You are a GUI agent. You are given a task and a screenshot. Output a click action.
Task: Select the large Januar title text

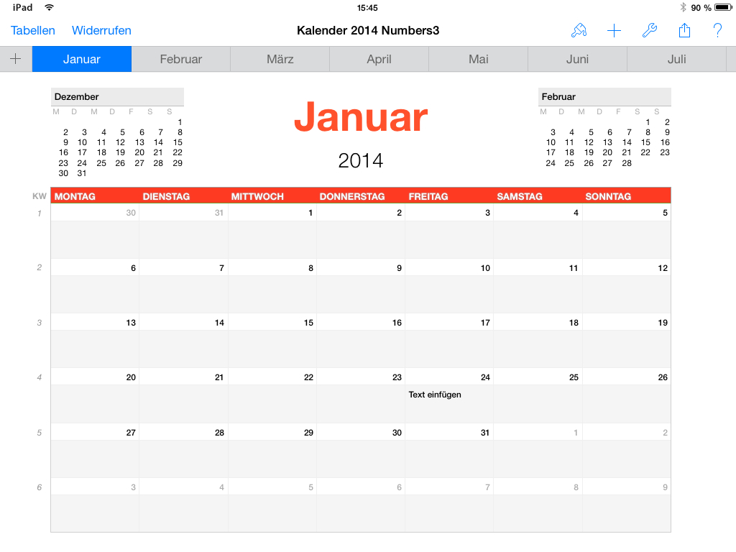(x=361, y=117)
